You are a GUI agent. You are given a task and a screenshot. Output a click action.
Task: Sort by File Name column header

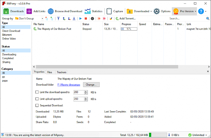click(57, 24)
